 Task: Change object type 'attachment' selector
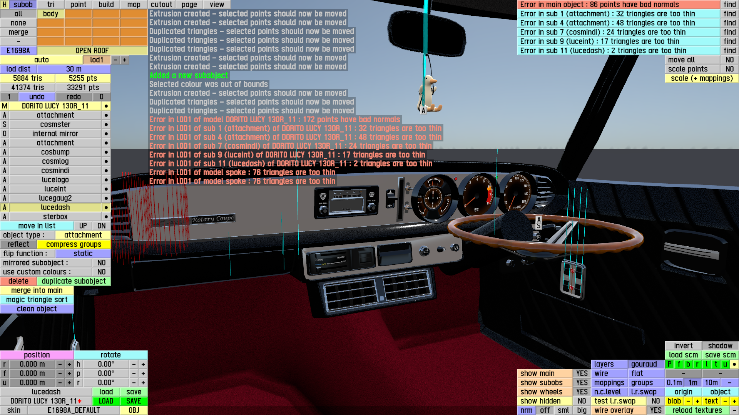(83, 235)
